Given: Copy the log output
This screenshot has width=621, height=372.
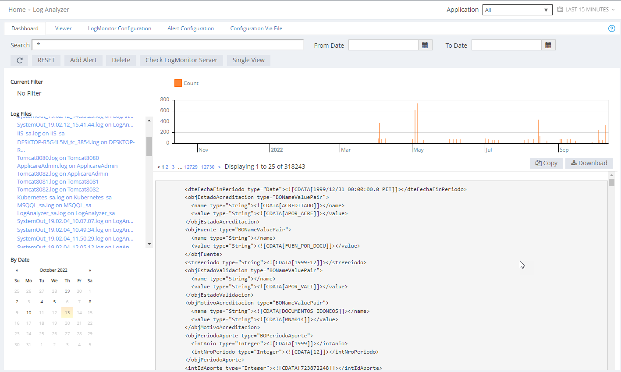Looking at the screenshot, I should (546, 163).
